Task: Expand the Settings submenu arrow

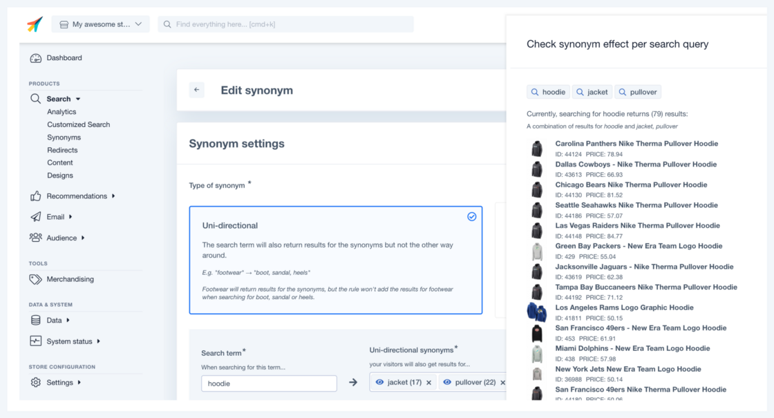Action: (x=79, y=383)
